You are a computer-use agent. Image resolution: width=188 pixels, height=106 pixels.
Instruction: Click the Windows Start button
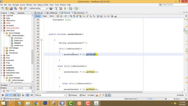click(3, 103)
